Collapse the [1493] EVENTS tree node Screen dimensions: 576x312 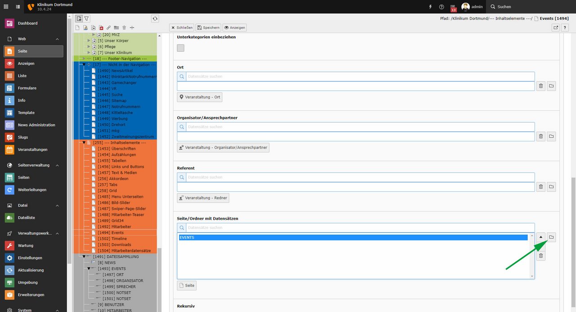click(x=89, y=269)
